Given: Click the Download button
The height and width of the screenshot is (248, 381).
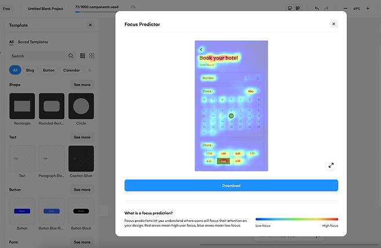Looking at the screenshot, I should pyautogui.click(x=231, y=185).
